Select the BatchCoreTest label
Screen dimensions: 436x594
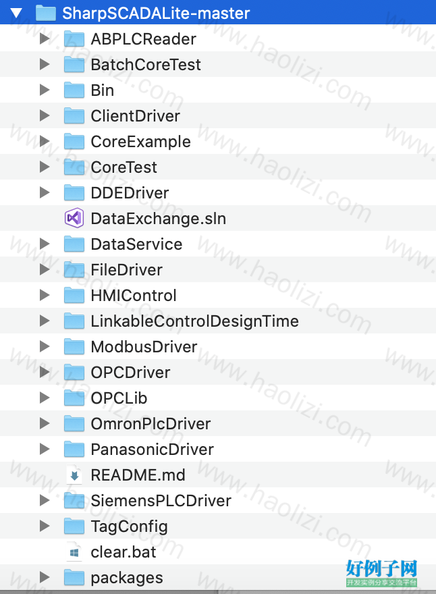(146, 65)
